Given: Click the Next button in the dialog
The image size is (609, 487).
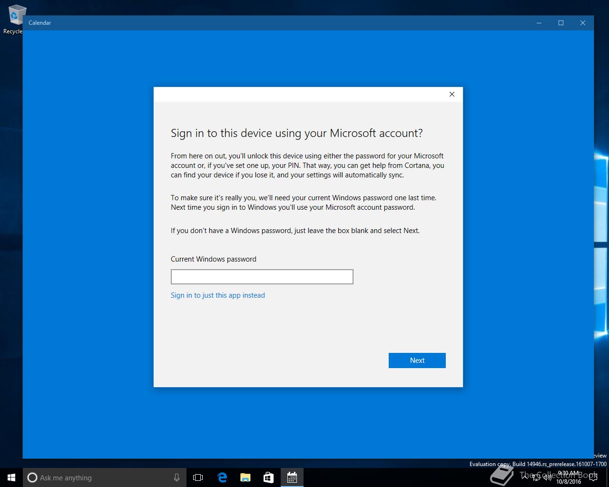Looking at the screenshot, I should pos(417,360).
